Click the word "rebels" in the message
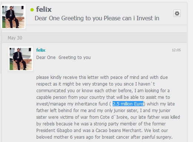The width and height of the screenshot is (193, 142). click(x=48, y=124)
